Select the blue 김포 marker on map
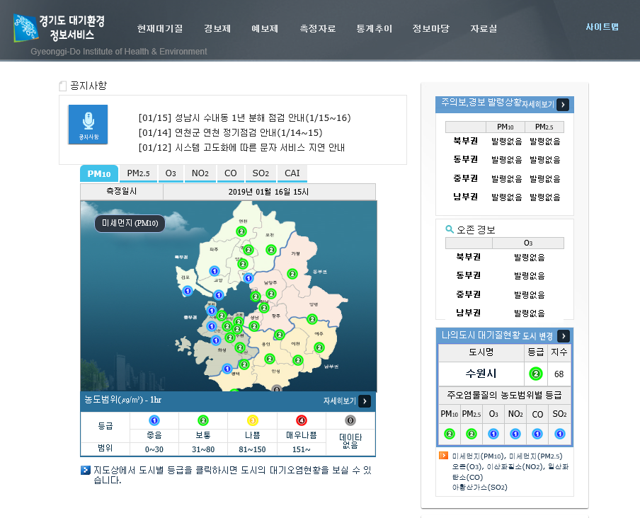The height and width of the screenshot is (518, 640). point(188,291)
